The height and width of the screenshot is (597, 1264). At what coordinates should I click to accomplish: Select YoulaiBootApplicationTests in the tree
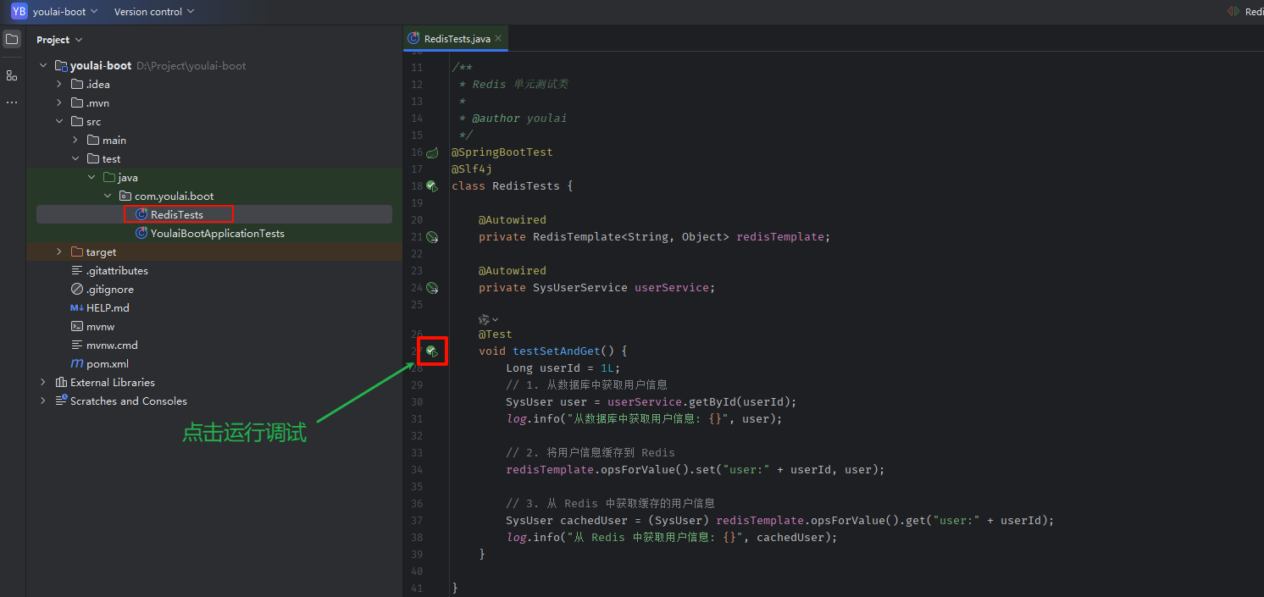(218, 234)
